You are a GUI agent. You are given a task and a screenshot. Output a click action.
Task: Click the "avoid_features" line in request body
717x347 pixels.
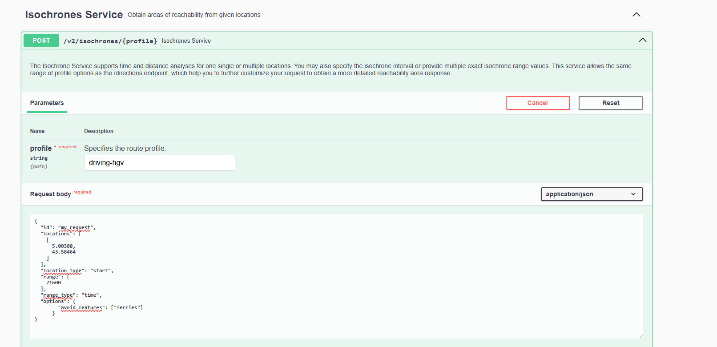pos(101,307)
